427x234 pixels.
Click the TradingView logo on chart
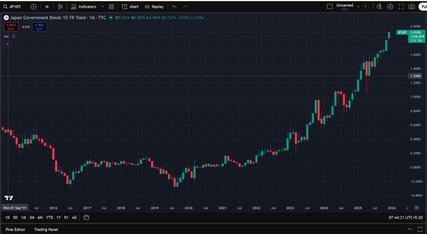[9, 198]
